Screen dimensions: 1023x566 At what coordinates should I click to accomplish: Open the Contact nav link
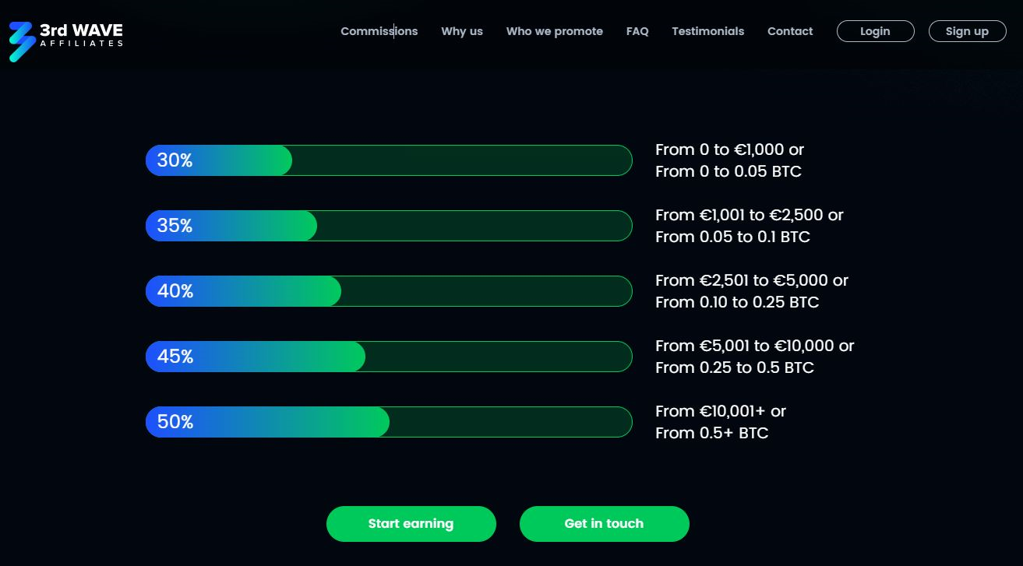[790, 31]
